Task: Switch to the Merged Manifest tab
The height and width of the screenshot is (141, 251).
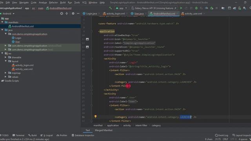Action: 104,130
